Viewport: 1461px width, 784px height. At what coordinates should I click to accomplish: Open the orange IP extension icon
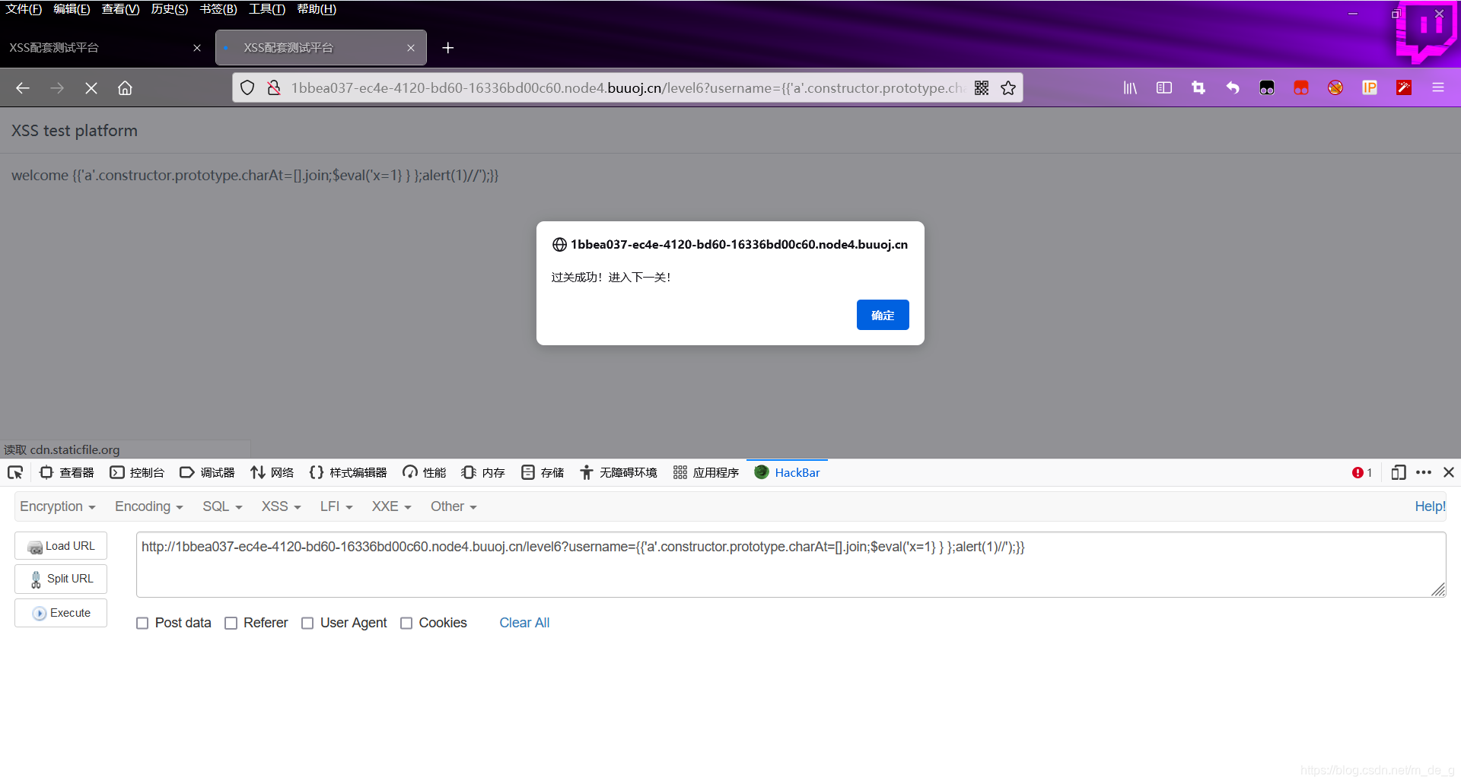point(1370,88)
